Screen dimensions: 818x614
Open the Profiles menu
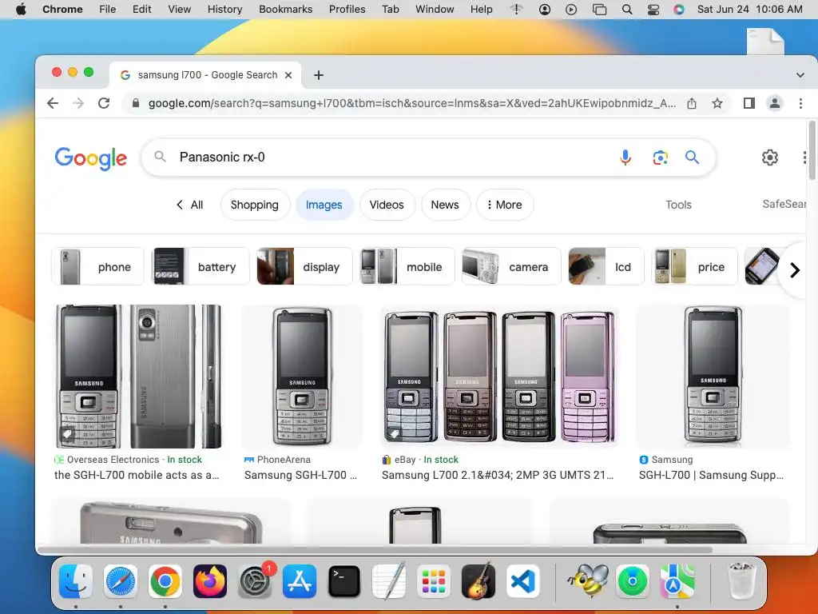(x=347, y=10)
